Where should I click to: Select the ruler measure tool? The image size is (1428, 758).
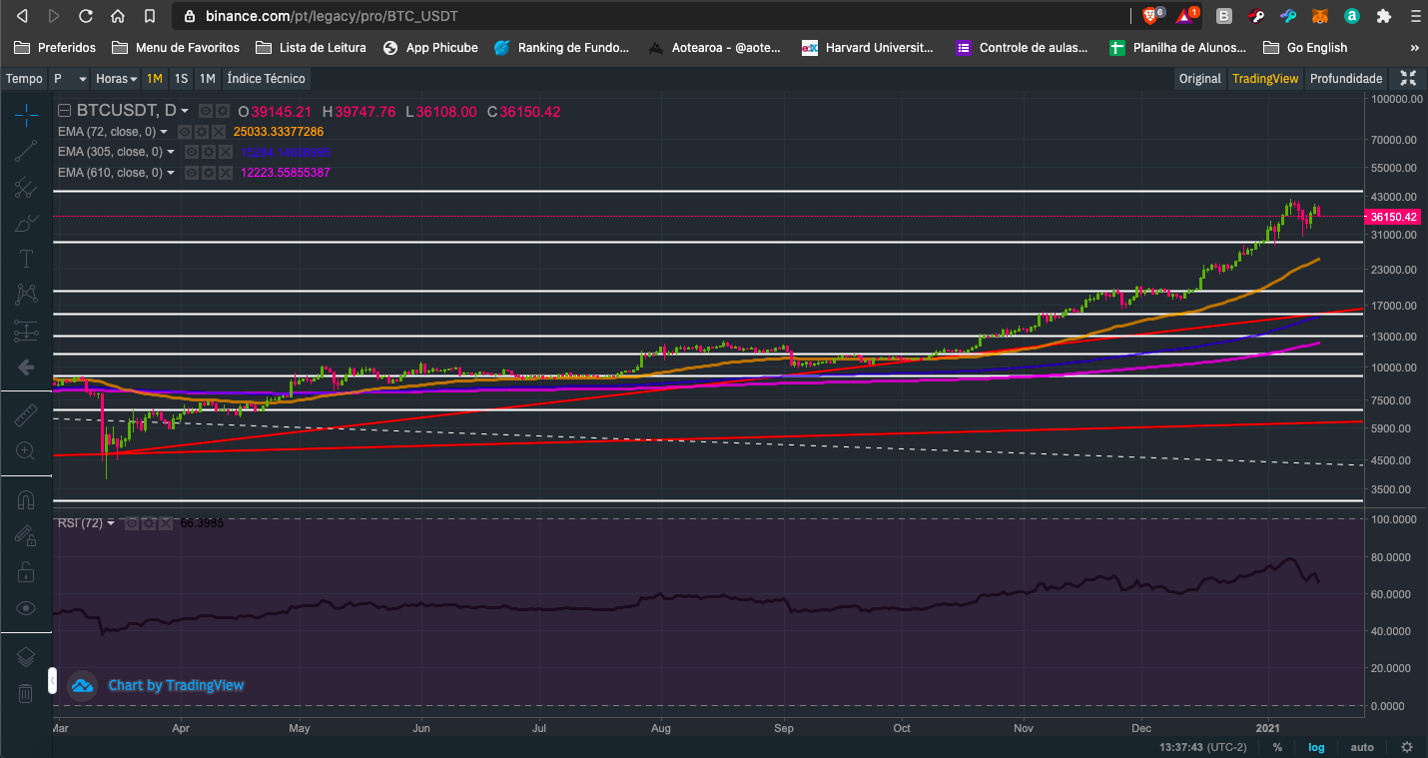tap(27, 415)
